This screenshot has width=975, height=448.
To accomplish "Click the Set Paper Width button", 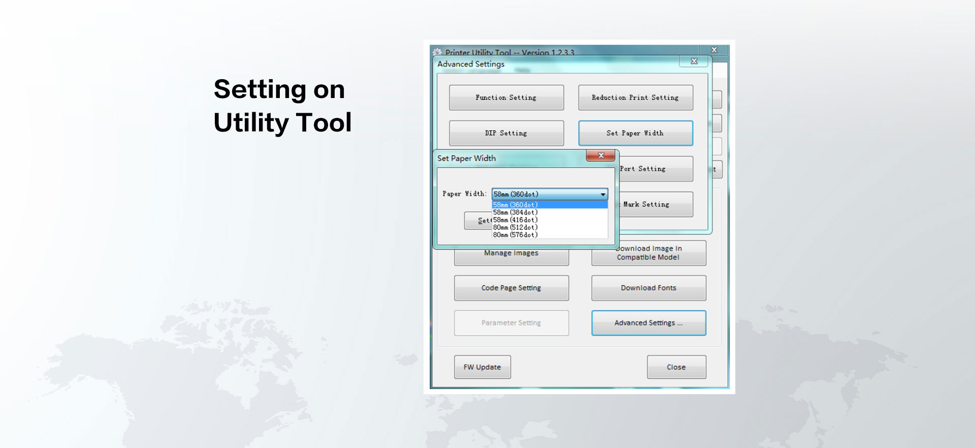I will (x=635, y=133).
